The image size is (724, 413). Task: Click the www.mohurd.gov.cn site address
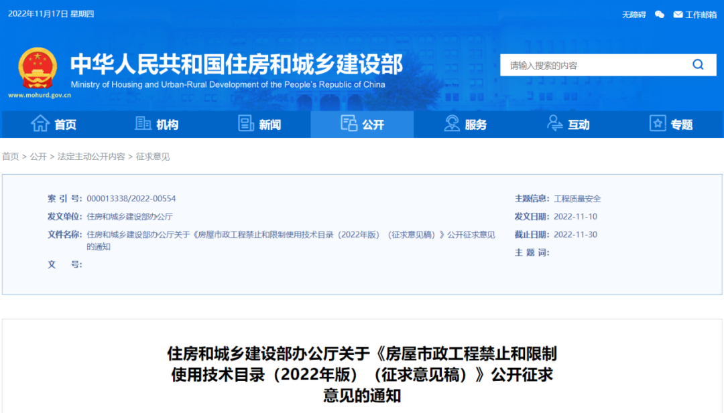[40, 95]
